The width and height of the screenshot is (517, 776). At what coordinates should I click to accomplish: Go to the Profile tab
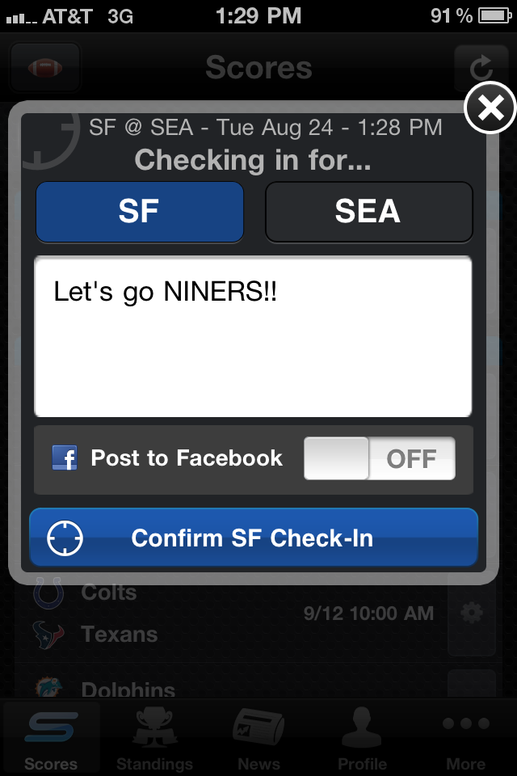pyautogui.click(x=362, y=737)
